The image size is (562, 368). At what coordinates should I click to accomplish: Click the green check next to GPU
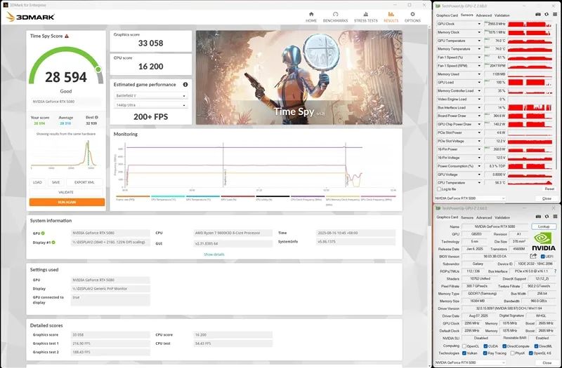coord(43,233)
